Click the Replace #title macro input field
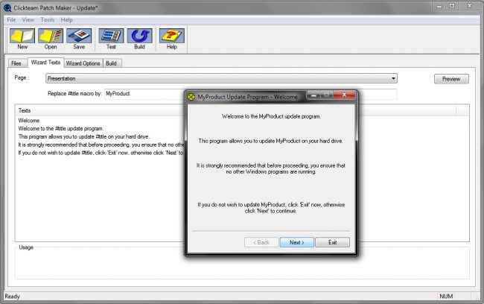 (143, 95)
